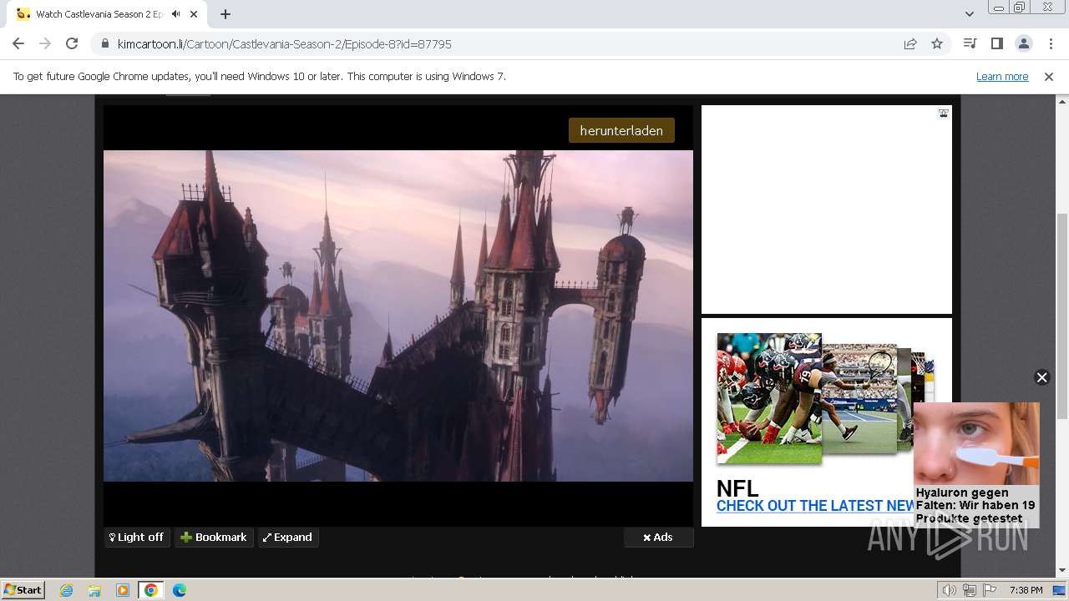Click the herunterladen button
The image size is (1069, 601).
pyautogui.click(x=621, y=130)
